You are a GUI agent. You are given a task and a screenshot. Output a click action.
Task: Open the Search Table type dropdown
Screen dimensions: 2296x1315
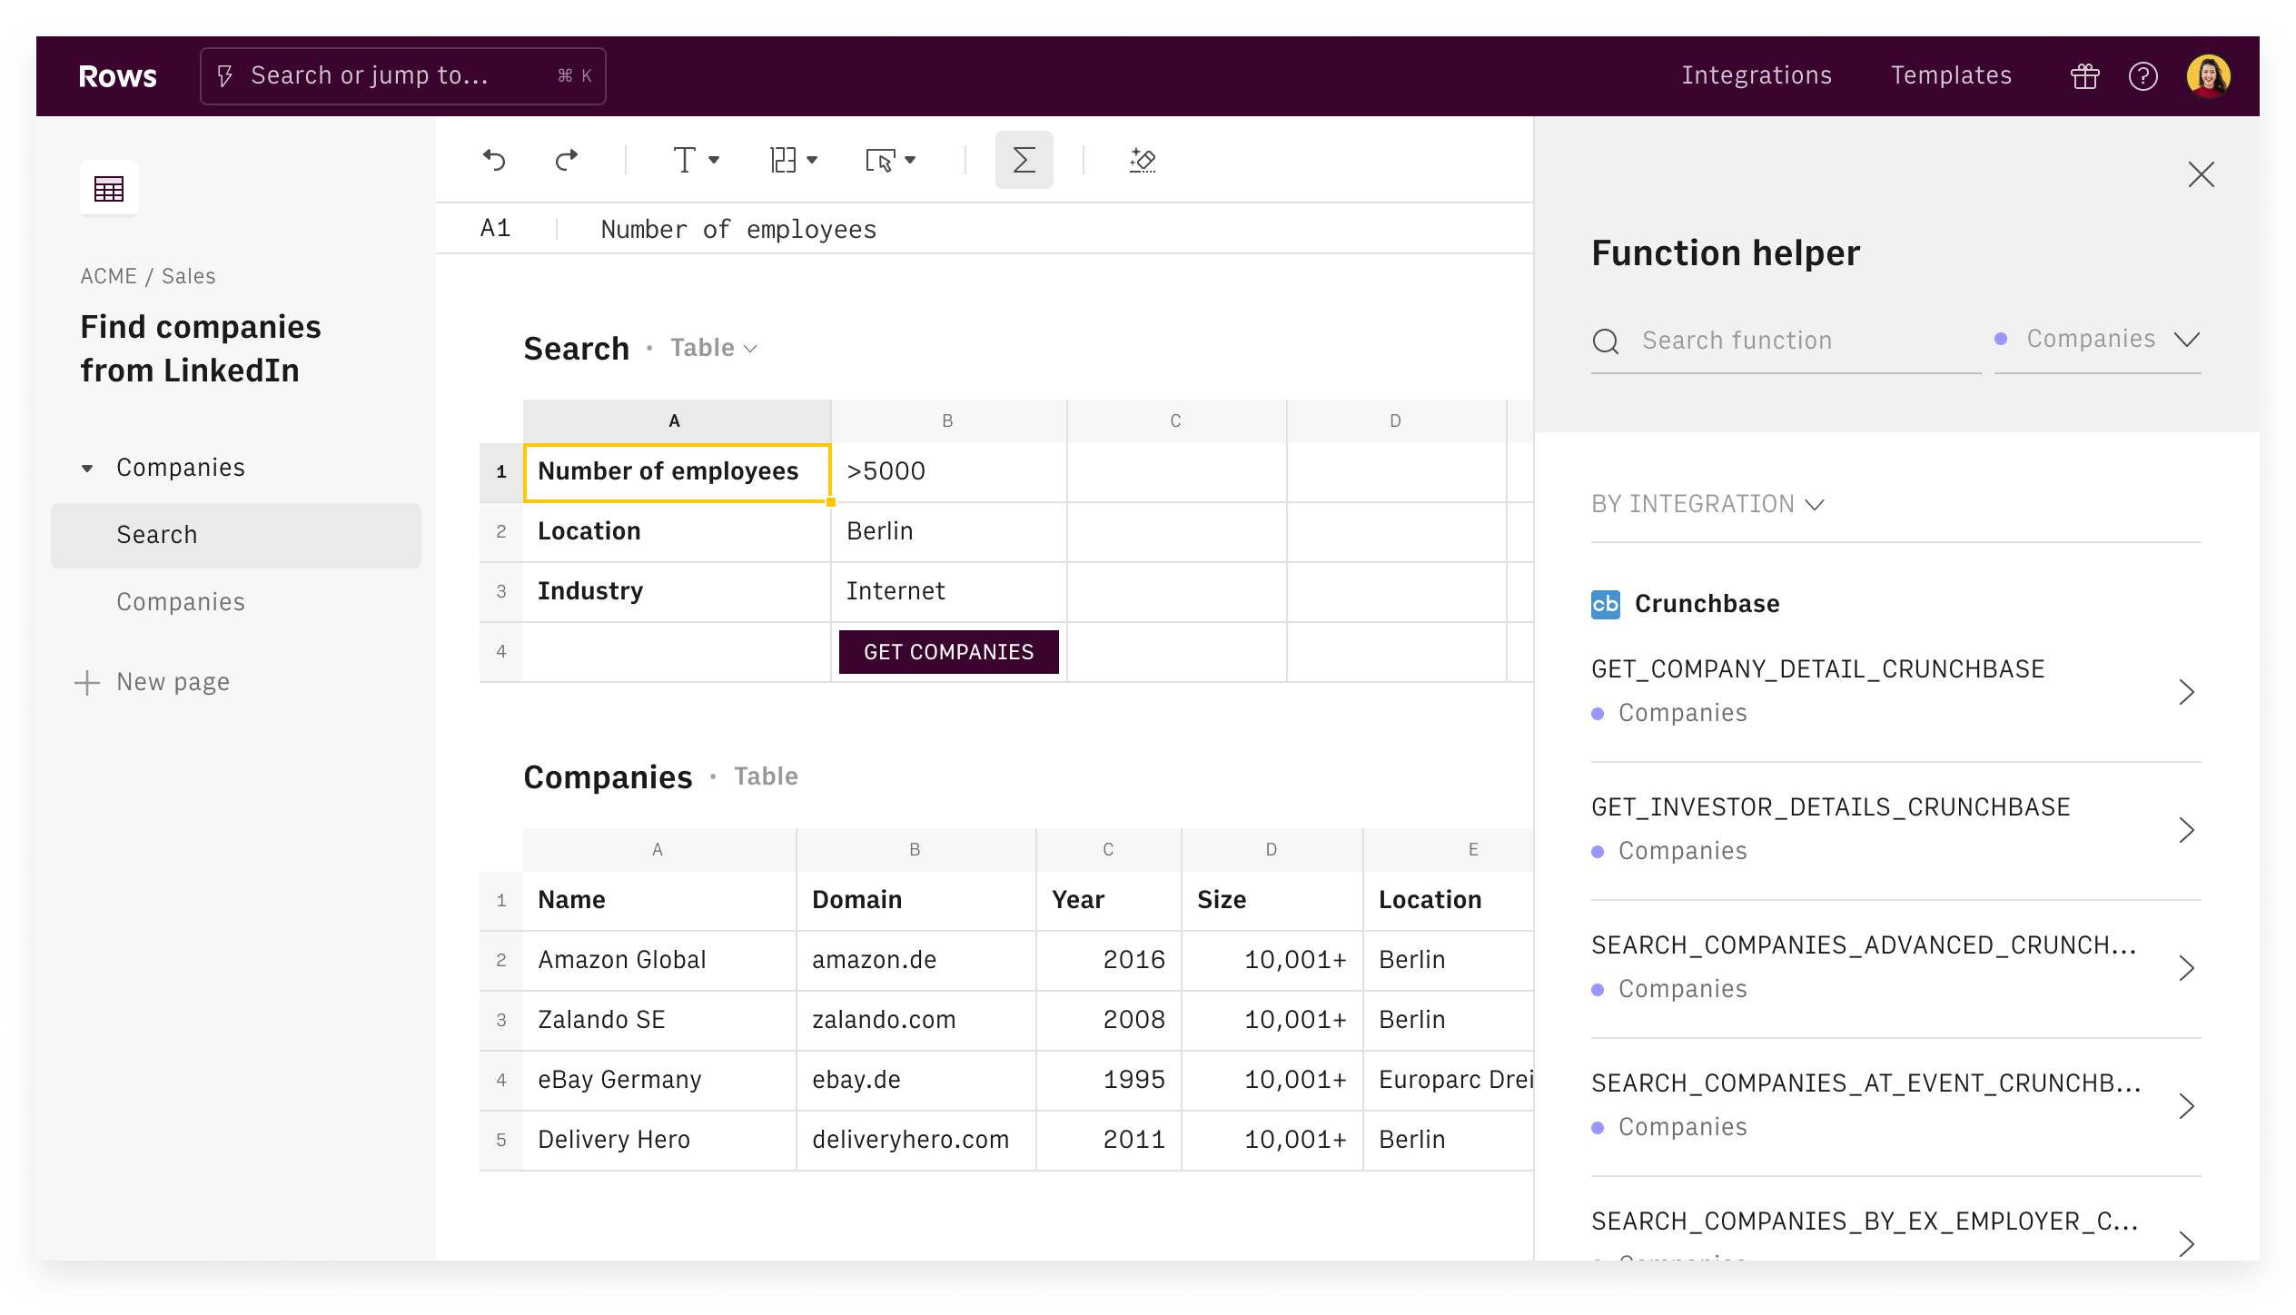[714, 348]
